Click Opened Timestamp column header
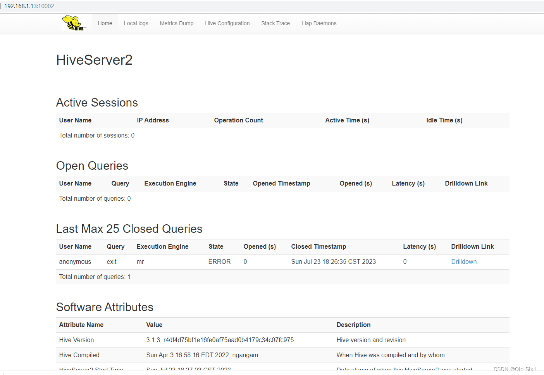The image size is (544, 375). (282, 184)
